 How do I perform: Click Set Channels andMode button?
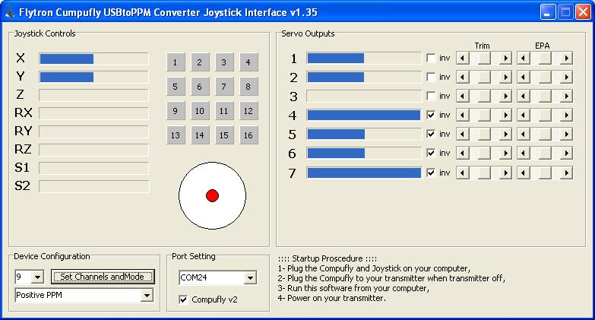point(103,277)
